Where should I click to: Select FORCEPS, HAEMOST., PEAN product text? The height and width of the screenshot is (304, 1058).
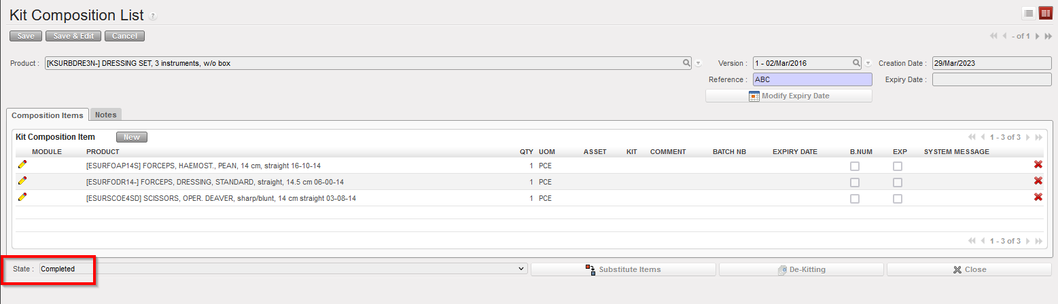click(203, 166)
